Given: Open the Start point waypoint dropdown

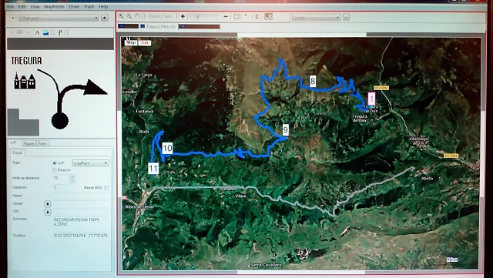Looking at the screenshot, I should (59, 18).
